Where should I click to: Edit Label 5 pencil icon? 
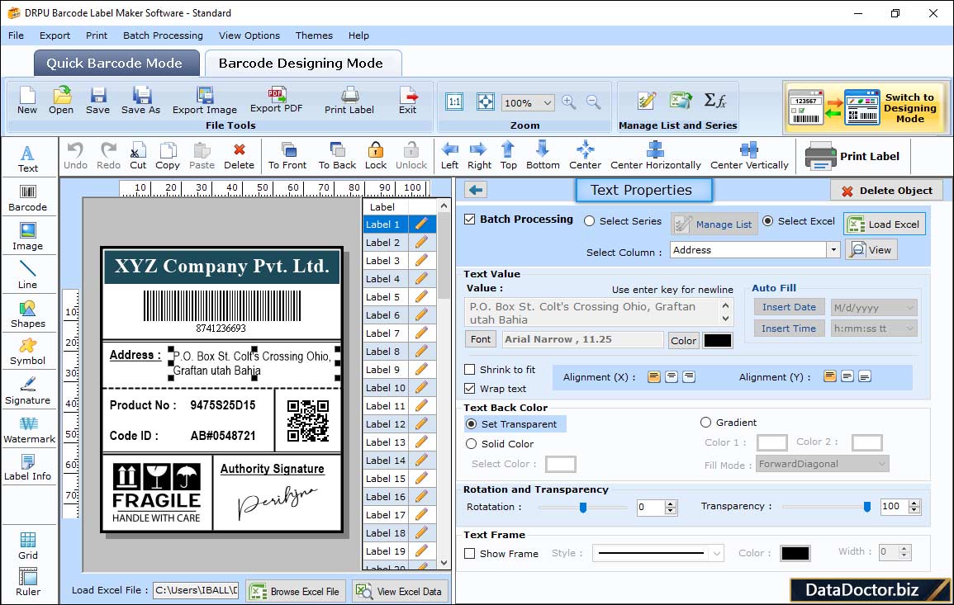421,297
